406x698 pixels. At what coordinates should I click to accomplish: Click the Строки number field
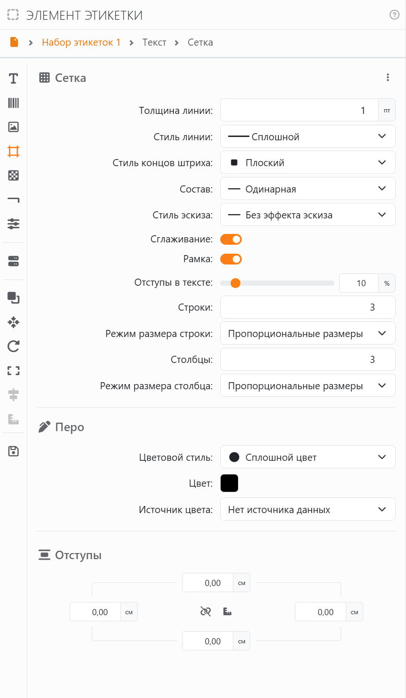click(x=308, y=307)
